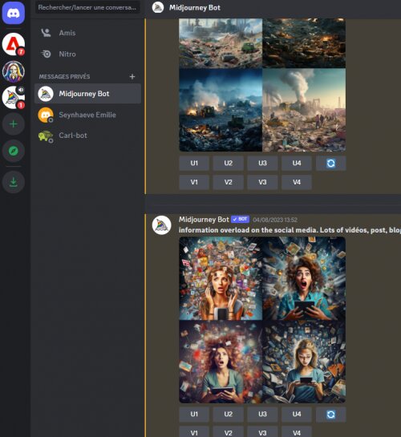Open the download apps arrow icon
This screenshot has height=437, width=401.
(x=14, y=182)
